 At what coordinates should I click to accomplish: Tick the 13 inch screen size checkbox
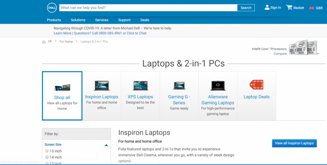tap(47, 151)
